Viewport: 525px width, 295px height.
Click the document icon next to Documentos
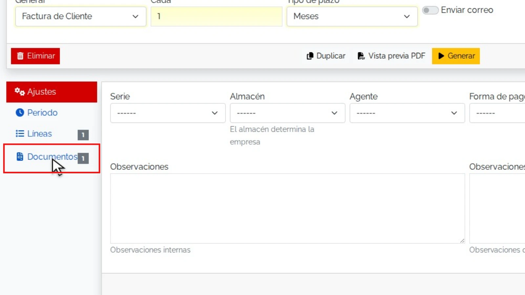tap(20, 157)
